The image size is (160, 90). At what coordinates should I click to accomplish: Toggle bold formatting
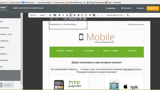[59, 15]
